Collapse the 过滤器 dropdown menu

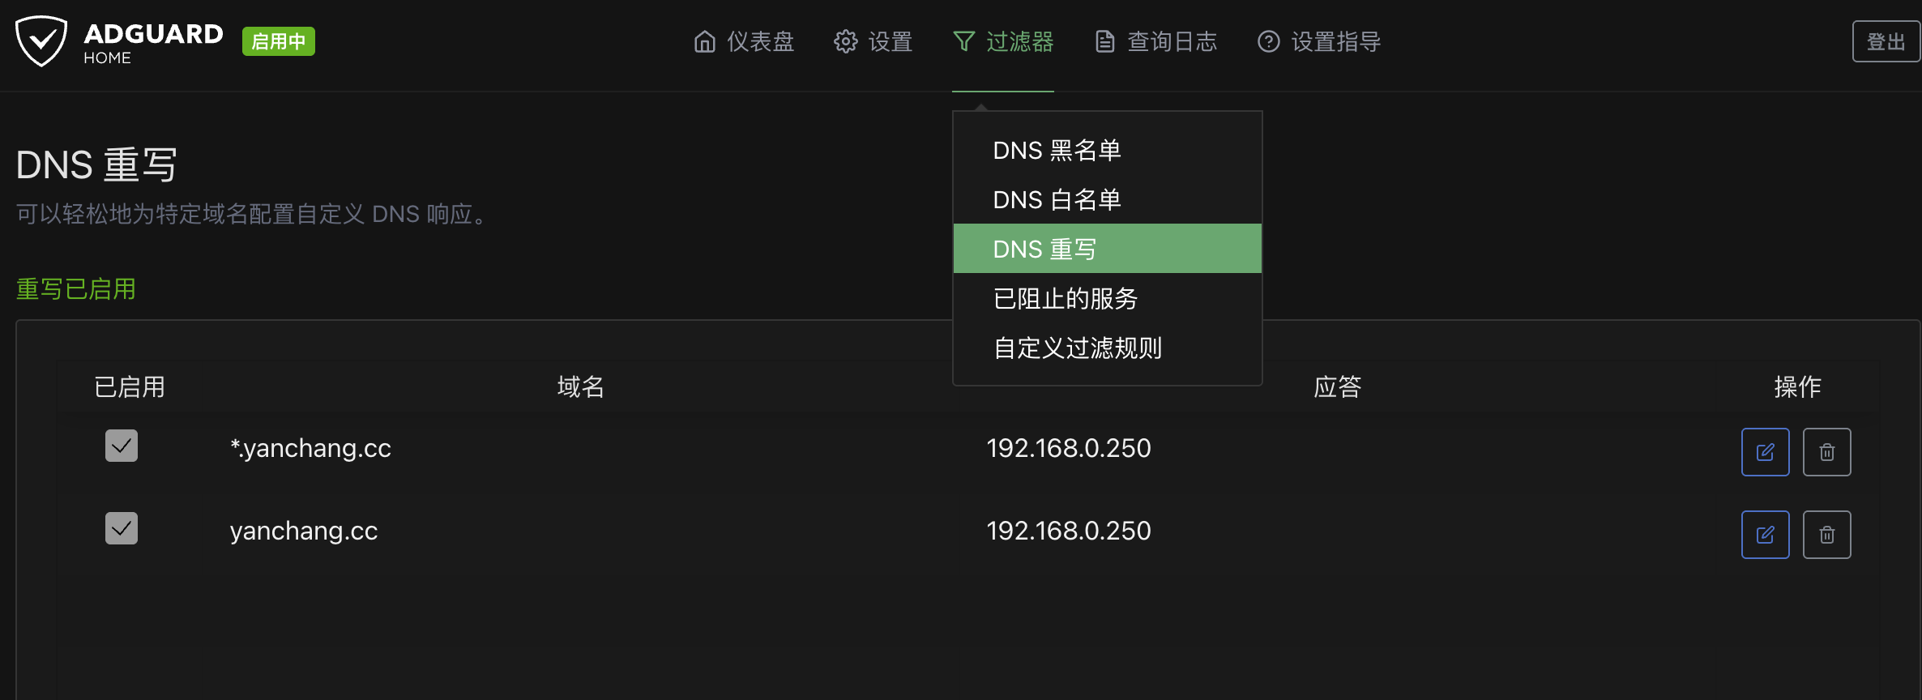1003,41
